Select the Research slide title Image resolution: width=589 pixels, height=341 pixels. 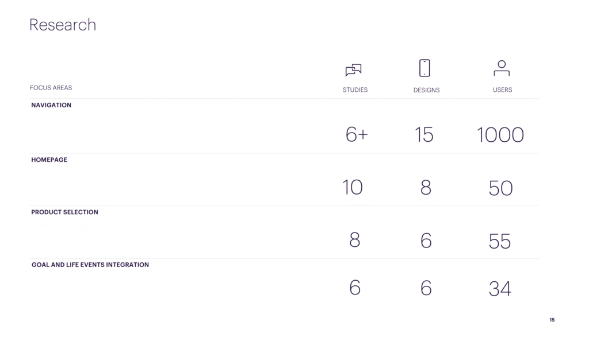63,25
